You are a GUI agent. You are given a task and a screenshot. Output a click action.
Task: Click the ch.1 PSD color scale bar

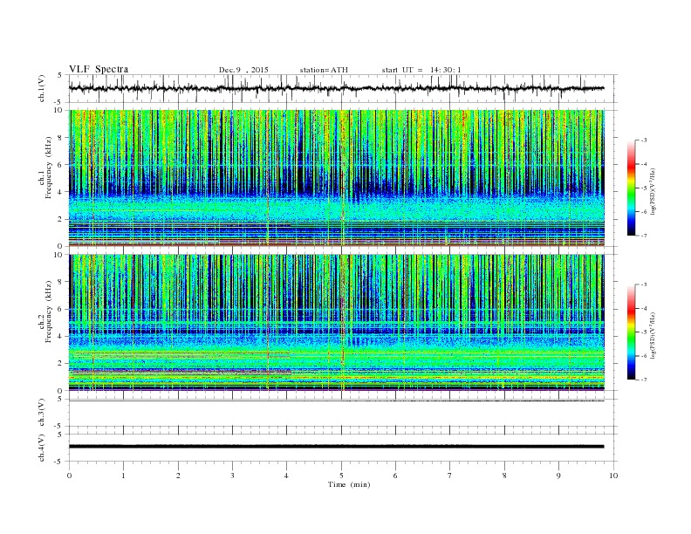point(632,188)
